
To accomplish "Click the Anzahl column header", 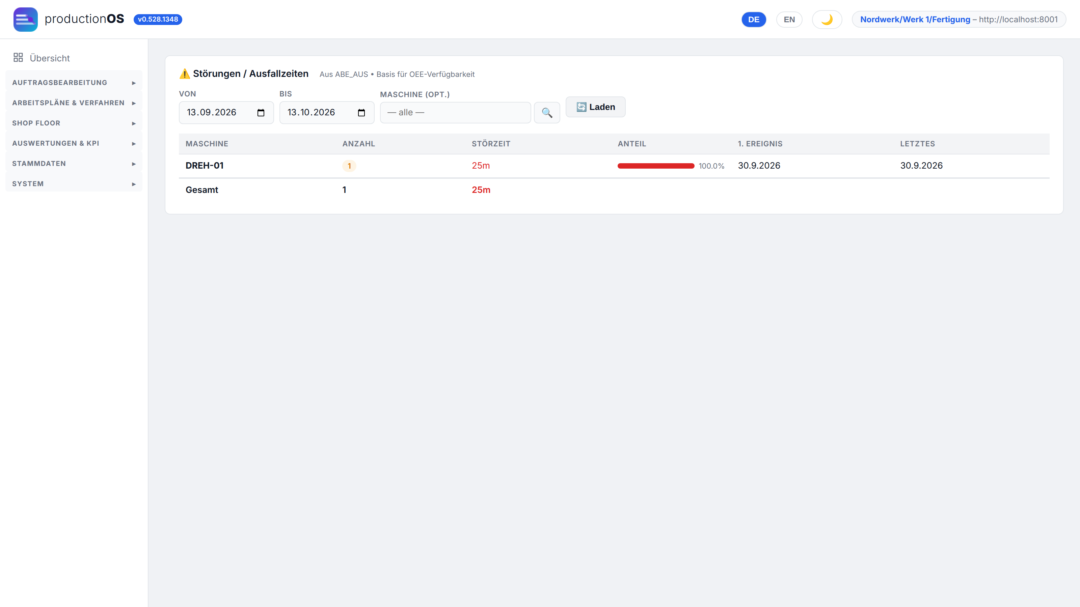I will click(x=358, y=144).
